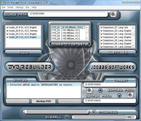
Task: Open the Help menu
Action: pyautogui.click(x=34, y=7)
